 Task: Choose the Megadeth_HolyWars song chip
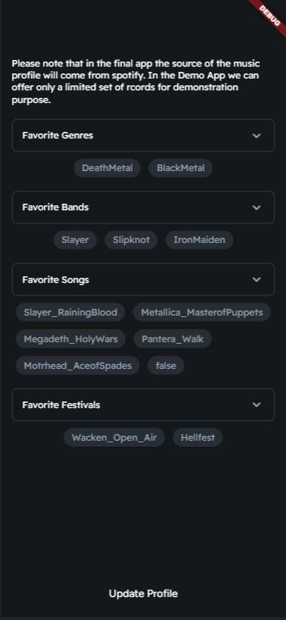[x=71, y=339]
